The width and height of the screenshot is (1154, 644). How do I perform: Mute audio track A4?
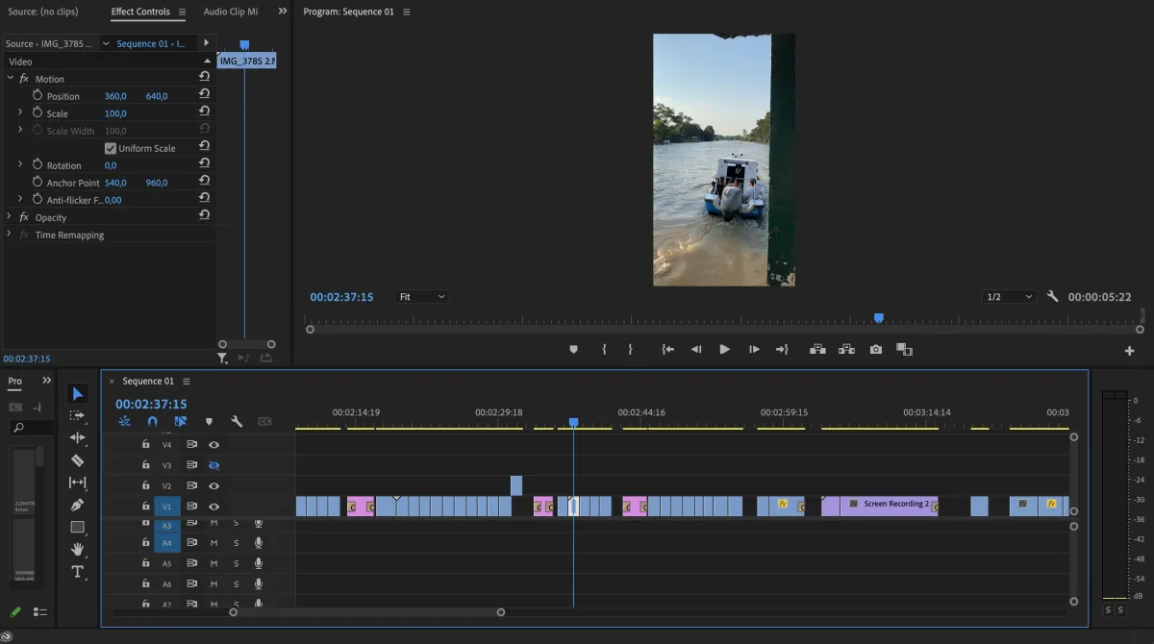pos(213,543)
